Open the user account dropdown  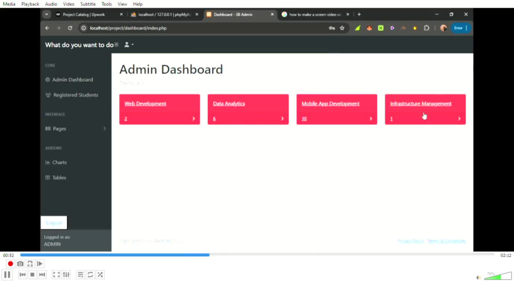point(129,45)
